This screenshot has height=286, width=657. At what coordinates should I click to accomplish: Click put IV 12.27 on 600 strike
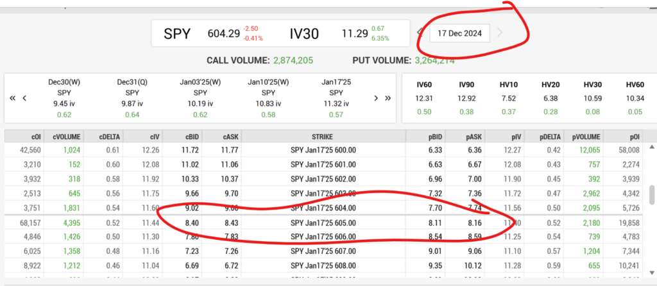point(513,150)
